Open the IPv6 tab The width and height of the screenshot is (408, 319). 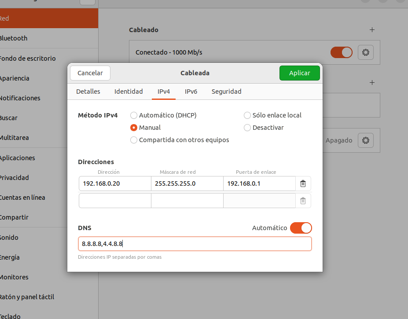pyautogui.click(x=191, y=92)
